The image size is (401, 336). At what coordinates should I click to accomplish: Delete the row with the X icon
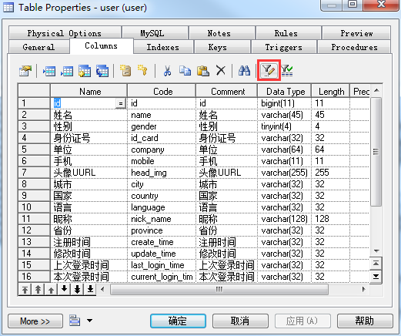tap(221, 70)
